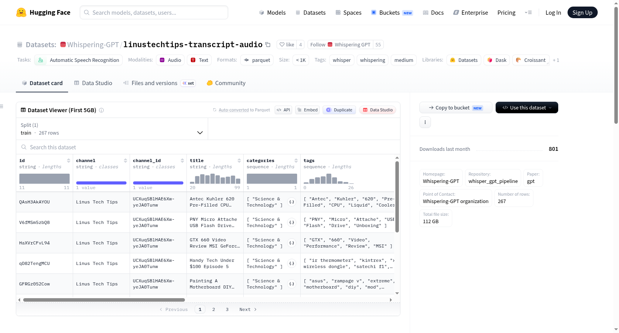
Task: Select the Audio modality tag
Action: (x=170, y=60)
